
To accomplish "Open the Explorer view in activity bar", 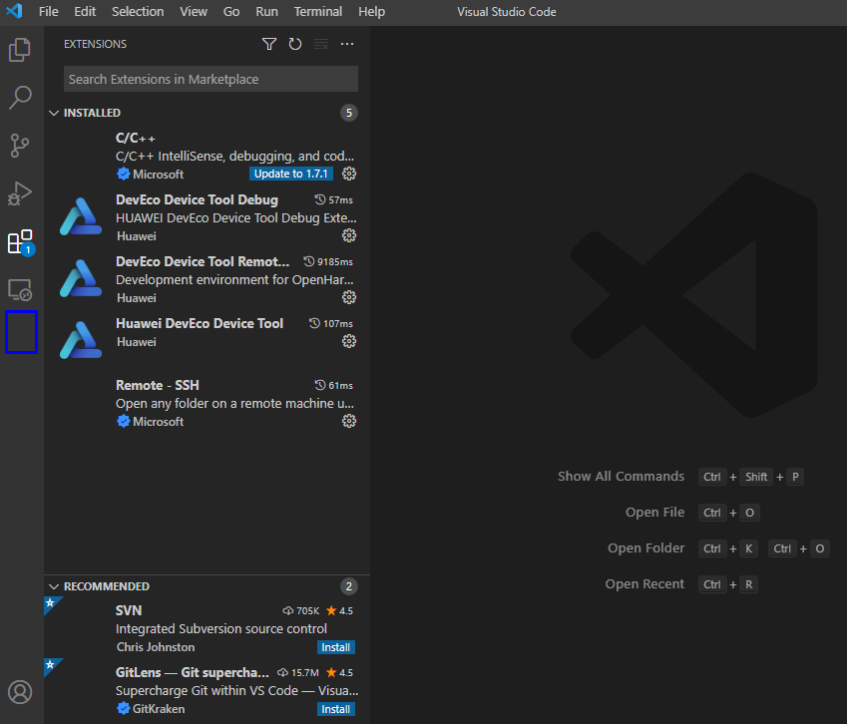I will pyautogui.click(x=20, y=50).
